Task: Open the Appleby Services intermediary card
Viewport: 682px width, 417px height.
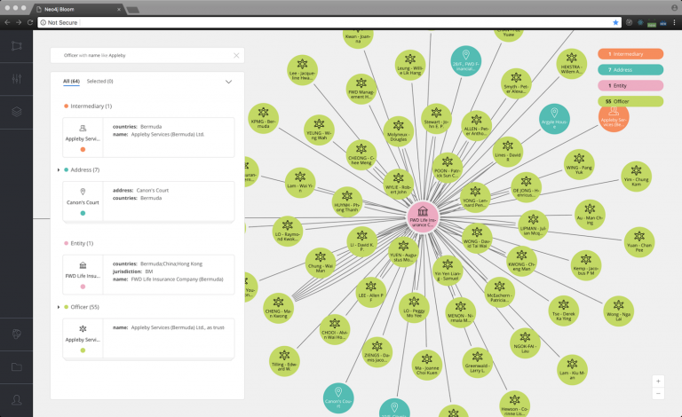Action: [148, 138]
